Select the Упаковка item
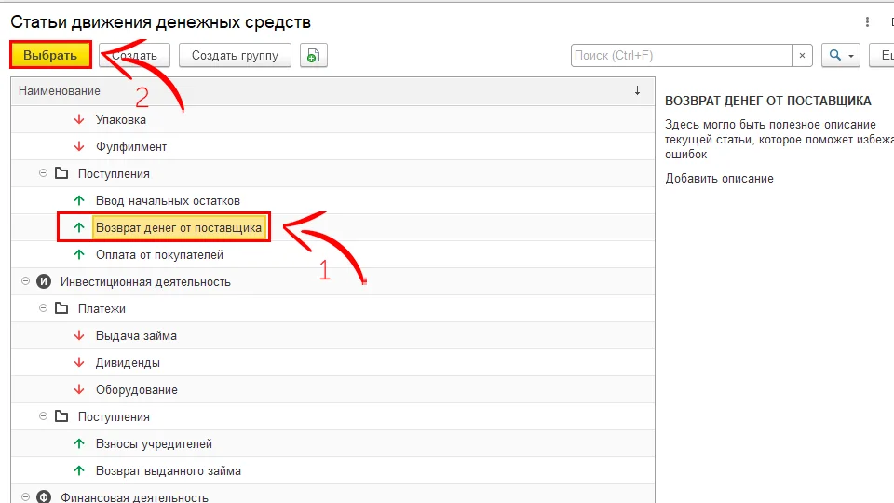 [x=121, y=119]
